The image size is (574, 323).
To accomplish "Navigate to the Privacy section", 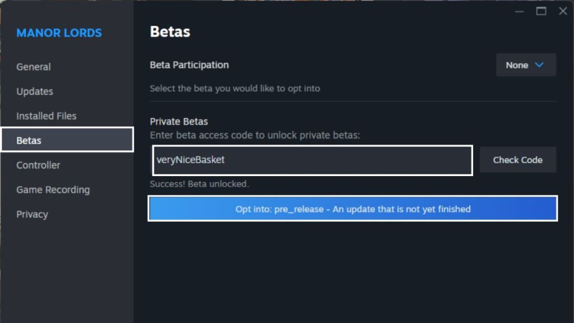I will point(32,214).
